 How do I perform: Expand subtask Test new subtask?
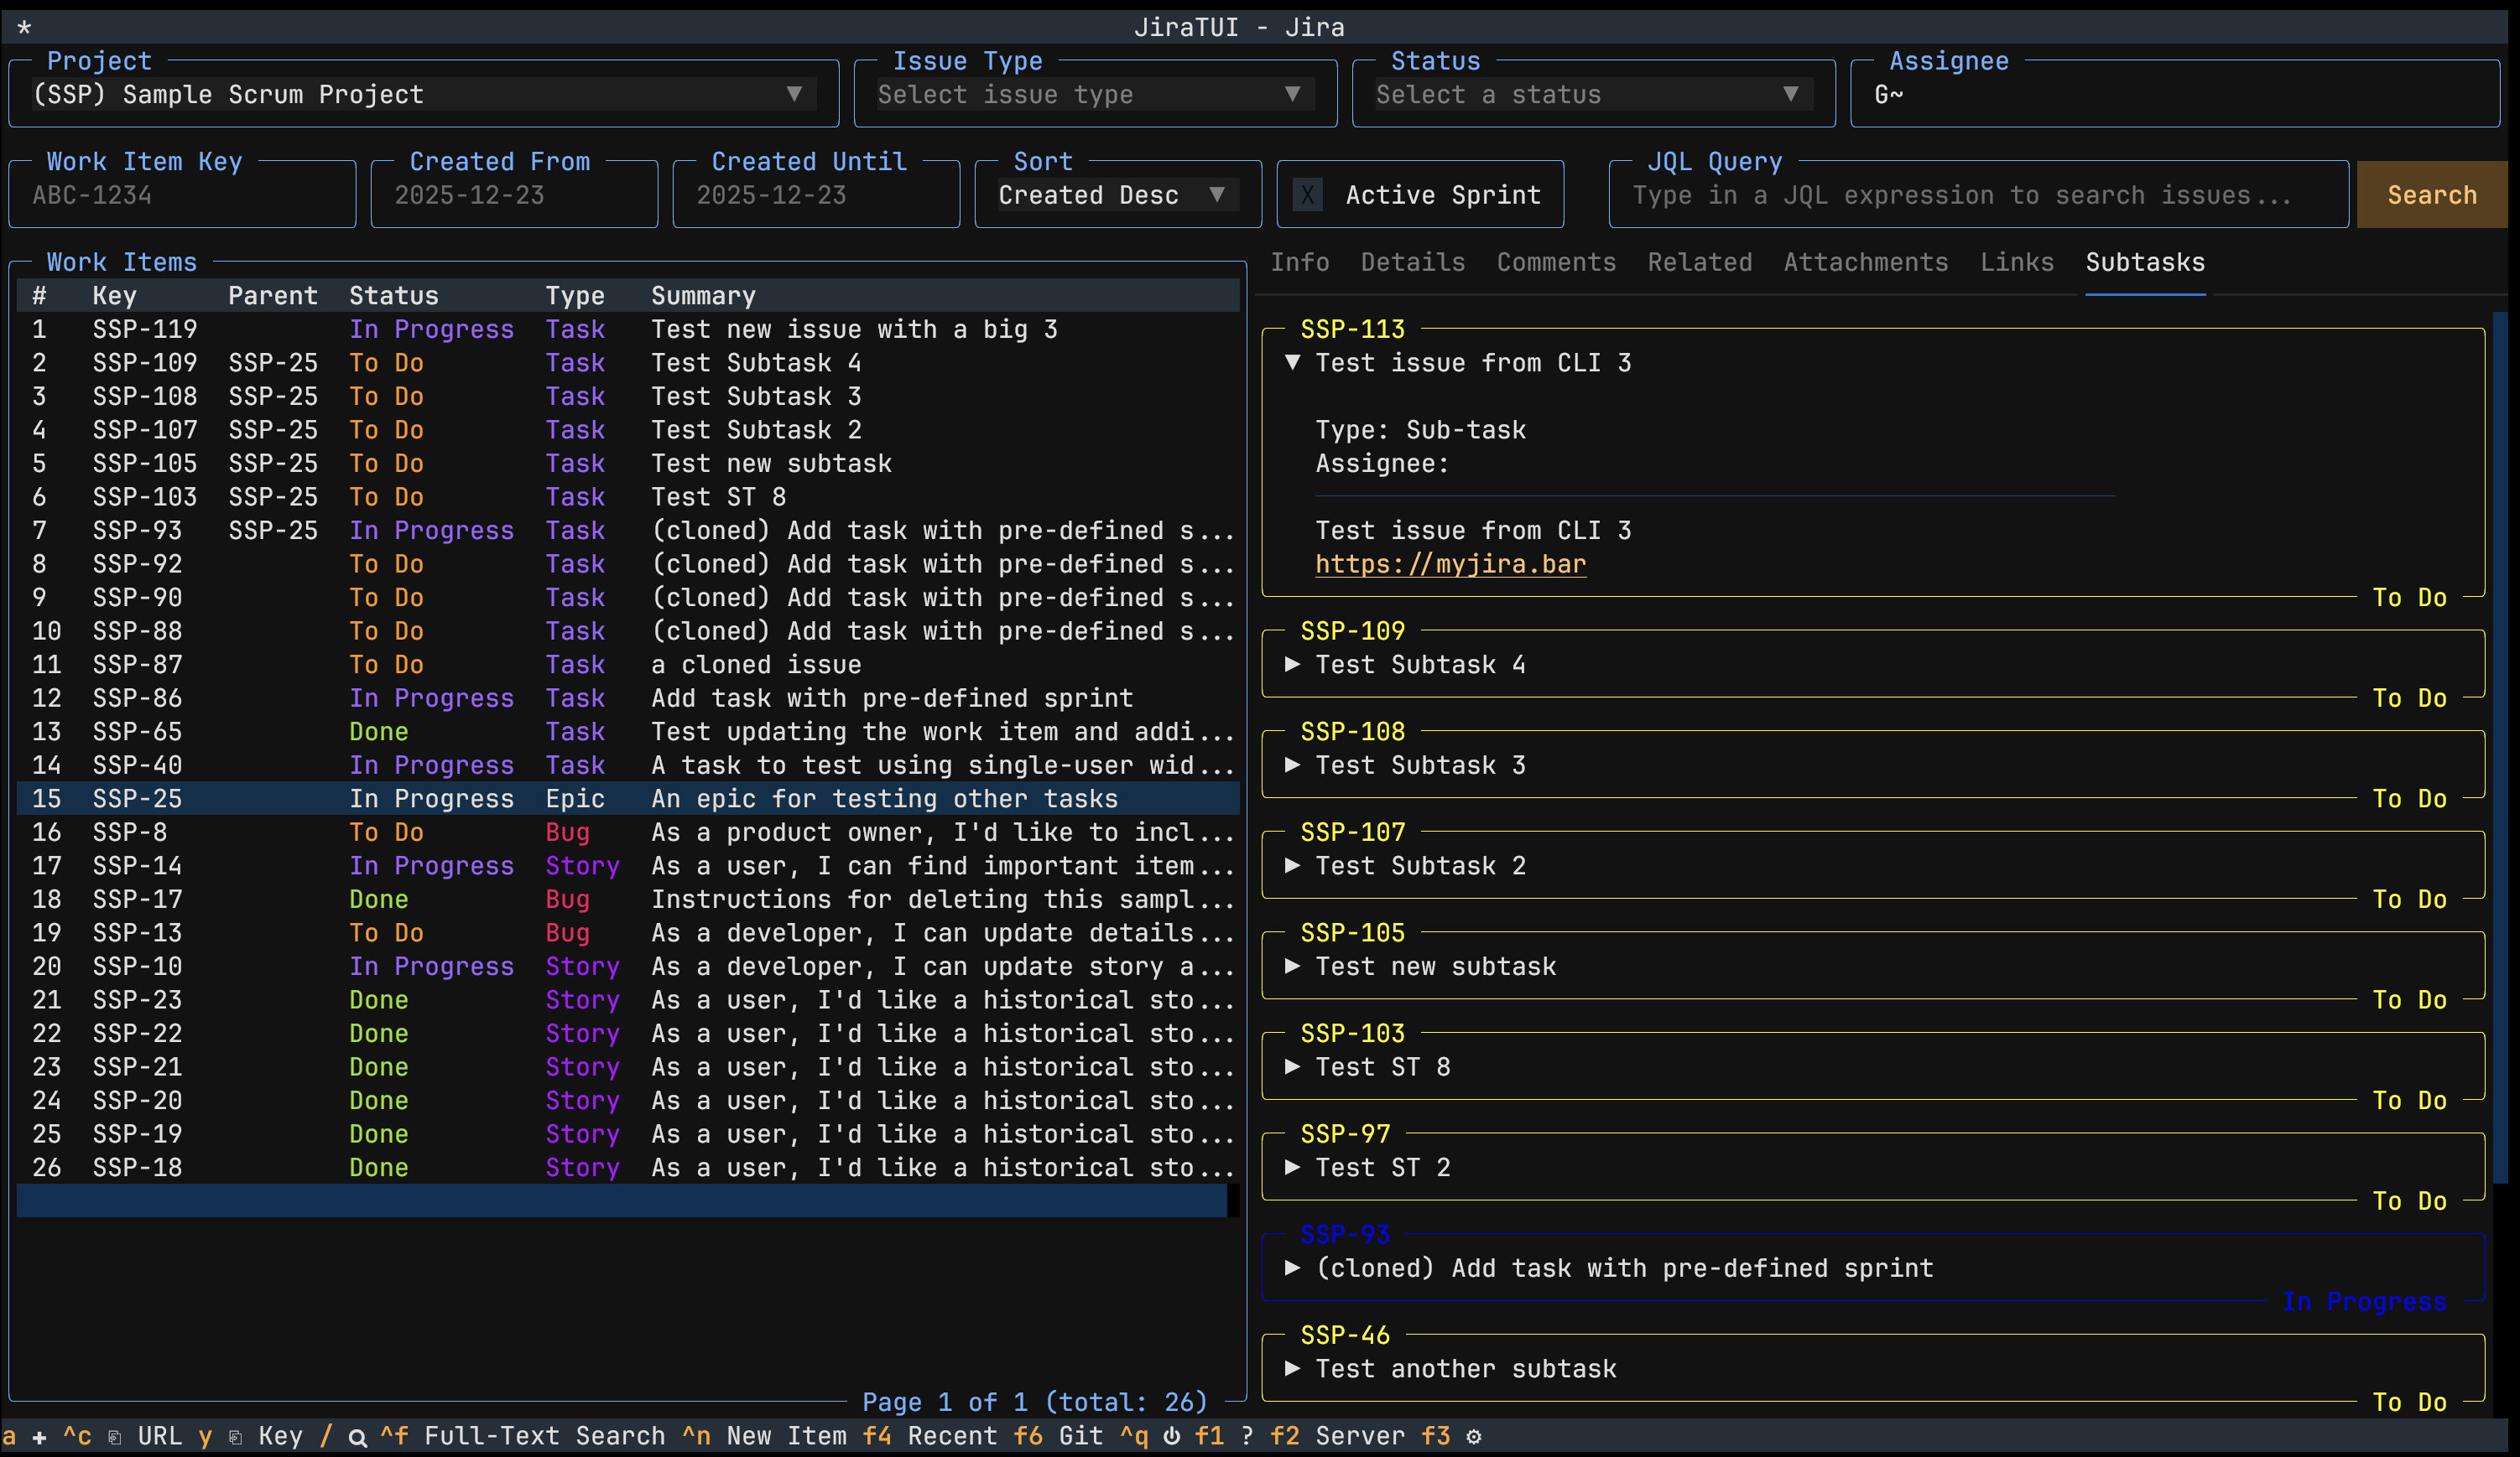[x=1293, y=967]
